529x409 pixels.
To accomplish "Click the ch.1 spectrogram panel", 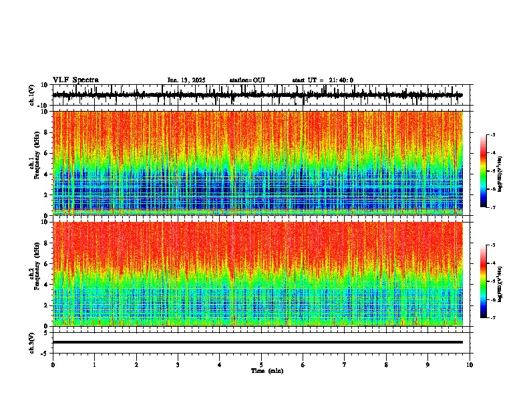I will click(258, 163).
